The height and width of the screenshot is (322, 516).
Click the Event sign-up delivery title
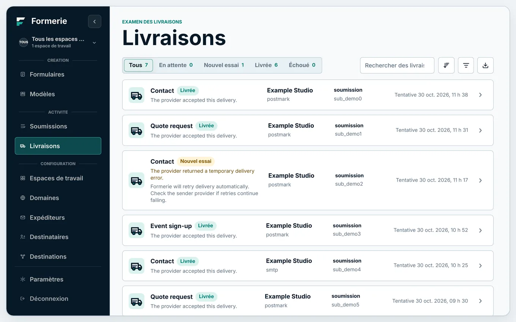coord(171,226)
